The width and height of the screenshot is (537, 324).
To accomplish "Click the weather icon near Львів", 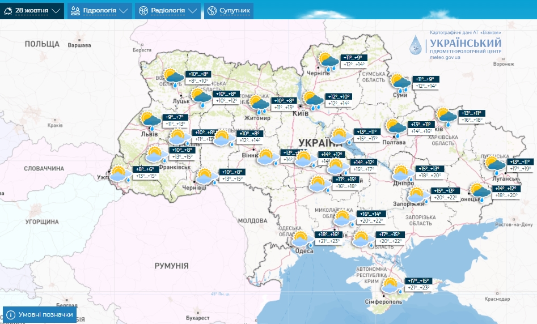I will 151,121.
